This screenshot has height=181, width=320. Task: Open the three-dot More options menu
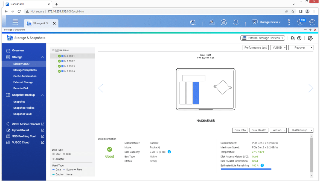click(289, 22)
